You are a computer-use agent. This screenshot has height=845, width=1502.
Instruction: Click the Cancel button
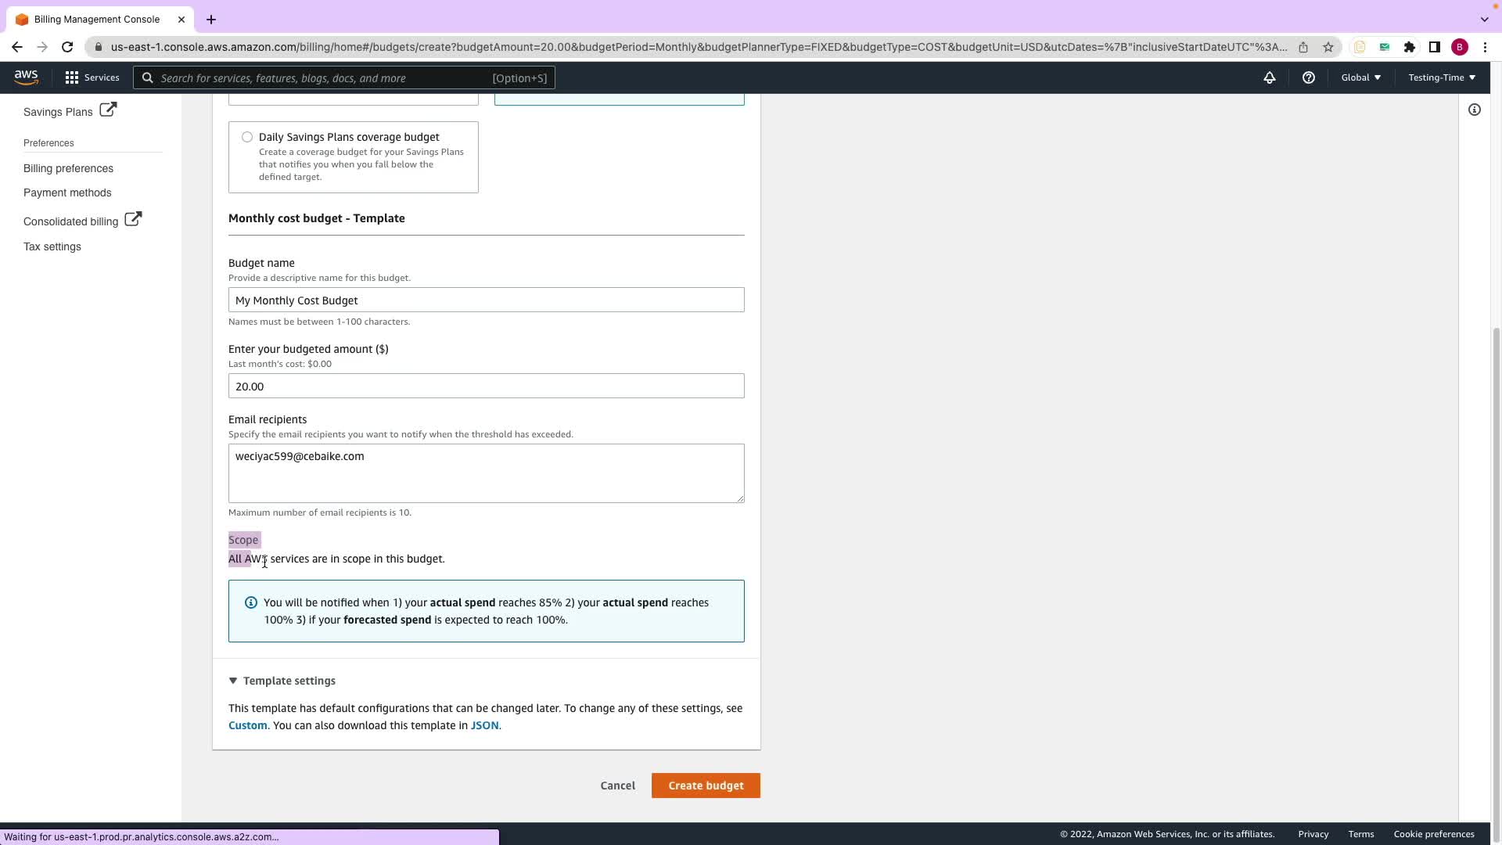click(617, 786)
